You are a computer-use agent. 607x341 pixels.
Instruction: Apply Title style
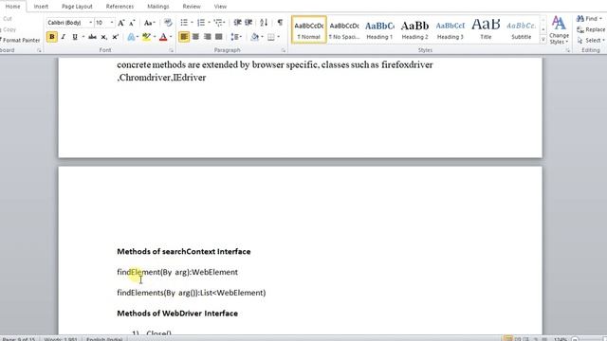coord(486,29)
